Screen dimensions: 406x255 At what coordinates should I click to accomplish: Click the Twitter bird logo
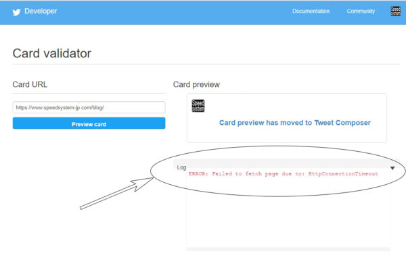(x=16, y=12)
